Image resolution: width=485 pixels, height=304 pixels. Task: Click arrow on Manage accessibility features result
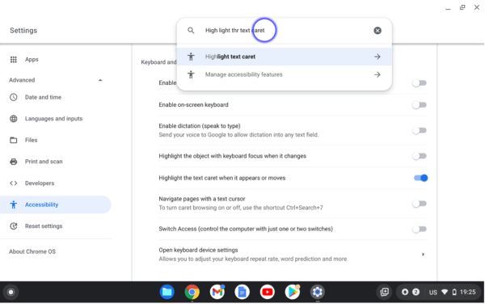(x=377, y=74)
